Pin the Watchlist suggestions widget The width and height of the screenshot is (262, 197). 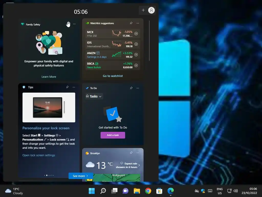131,23
